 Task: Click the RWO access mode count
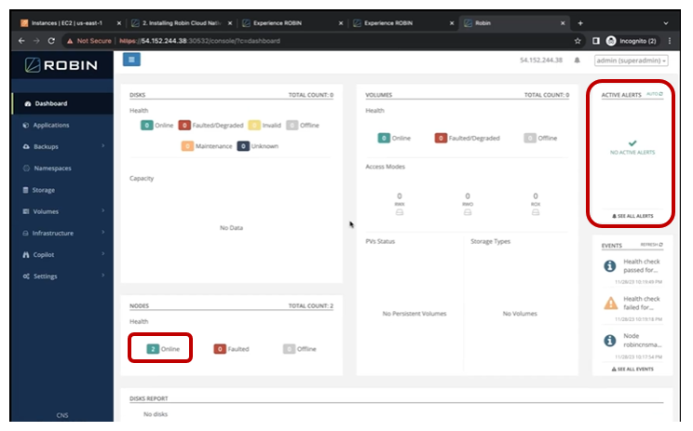468,196
